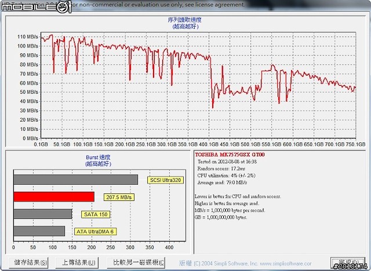Select TOSHIBA MK7575GSX drive name text
Viewport: 371px width, 271px height.
(x=230, y=155)
